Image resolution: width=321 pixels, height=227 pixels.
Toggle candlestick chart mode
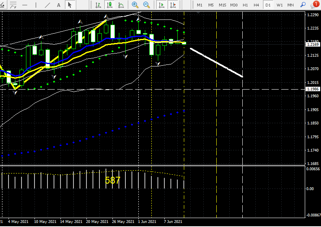[x=110, y=5]
